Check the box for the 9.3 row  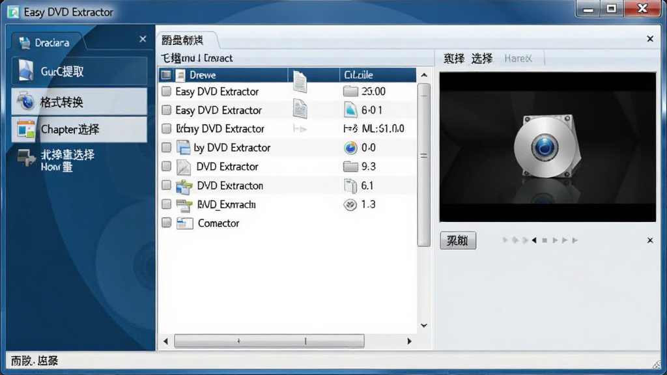[x=166, y=166]
